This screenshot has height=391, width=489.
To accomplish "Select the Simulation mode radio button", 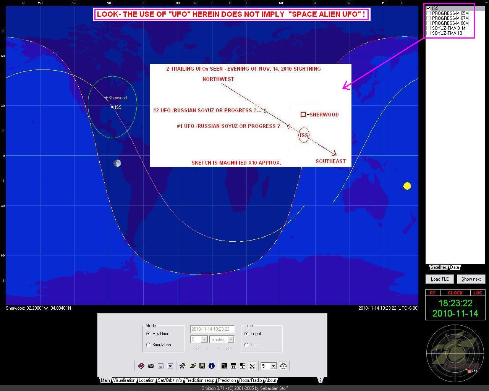I will 148,345.
